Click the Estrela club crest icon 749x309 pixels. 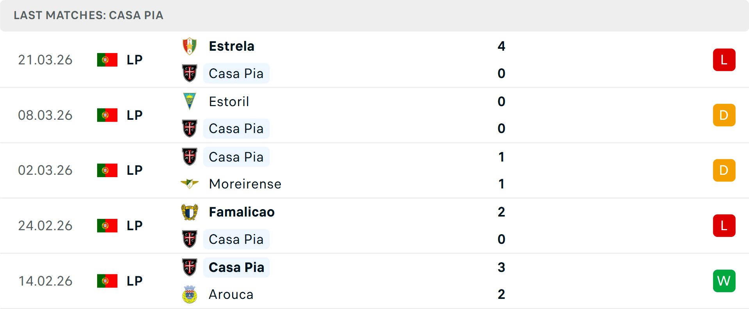point(190,46)
